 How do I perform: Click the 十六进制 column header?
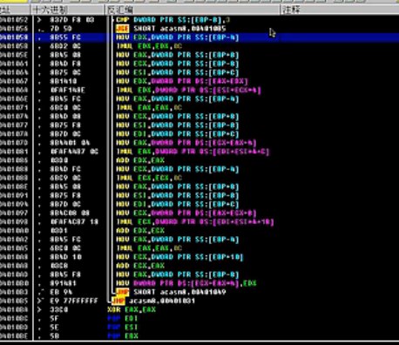[68, 10]
